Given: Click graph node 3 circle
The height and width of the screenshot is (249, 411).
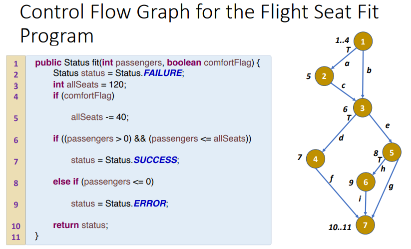Looking at the screenshot, I should click(x=363, y=108).
